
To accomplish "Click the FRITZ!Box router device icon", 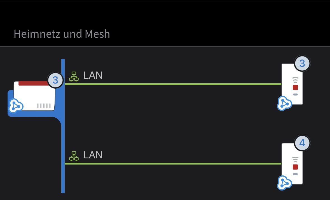I will (x=34, y=96).
